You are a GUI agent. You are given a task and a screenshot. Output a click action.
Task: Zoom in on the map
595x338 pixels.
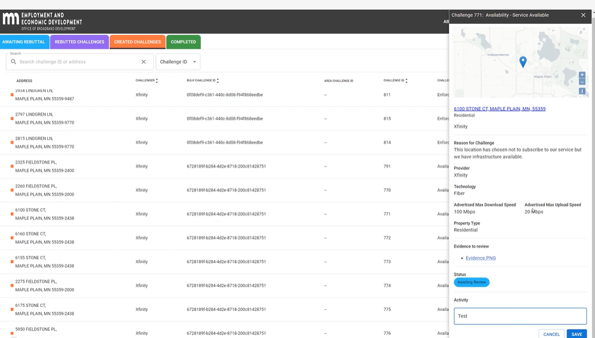click(582, 75)
